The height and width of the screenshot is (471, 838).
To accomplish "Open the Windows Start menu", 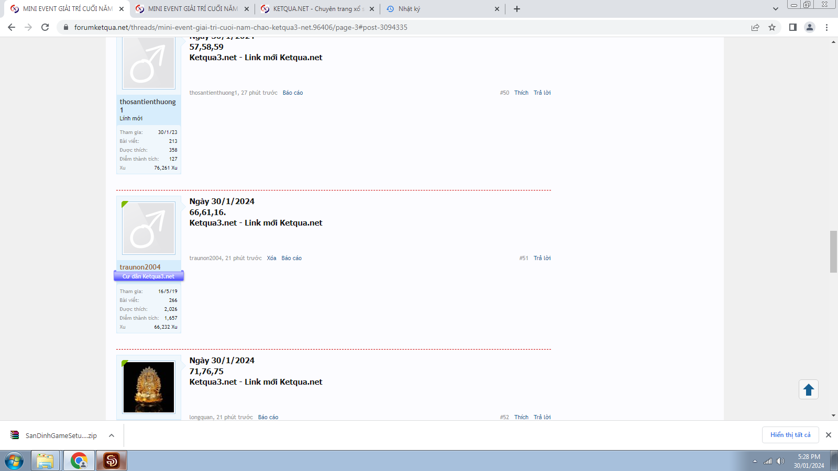I will click(14, 461).
